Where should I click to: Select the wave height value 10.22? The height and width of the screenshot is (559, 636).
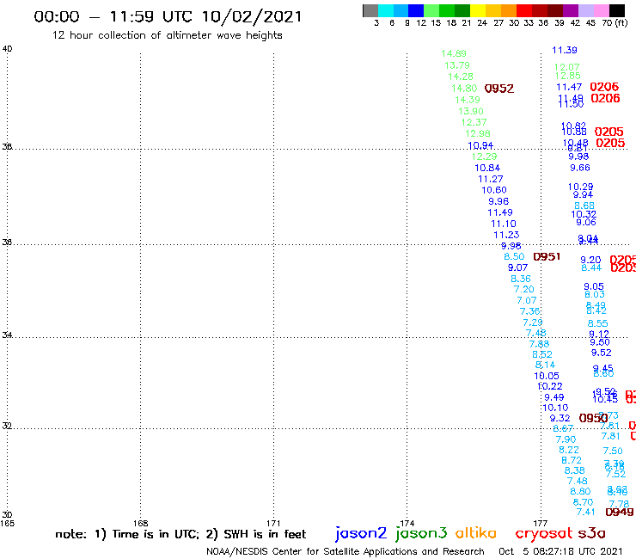point(549,386)
